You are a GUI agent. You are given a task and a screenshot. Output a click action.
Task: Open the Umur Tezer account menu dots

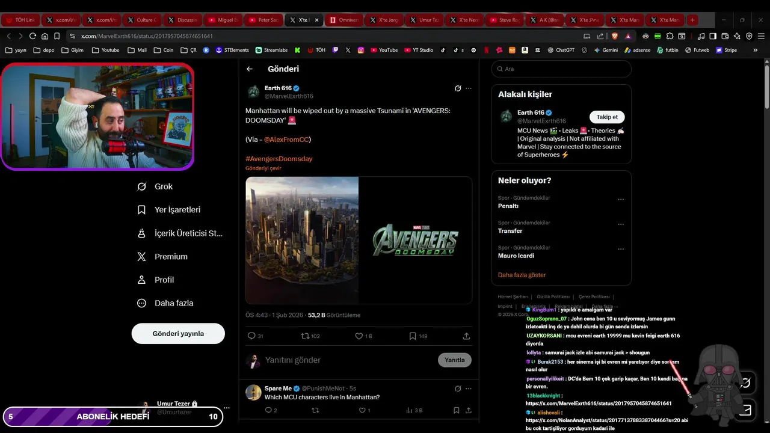227,408
